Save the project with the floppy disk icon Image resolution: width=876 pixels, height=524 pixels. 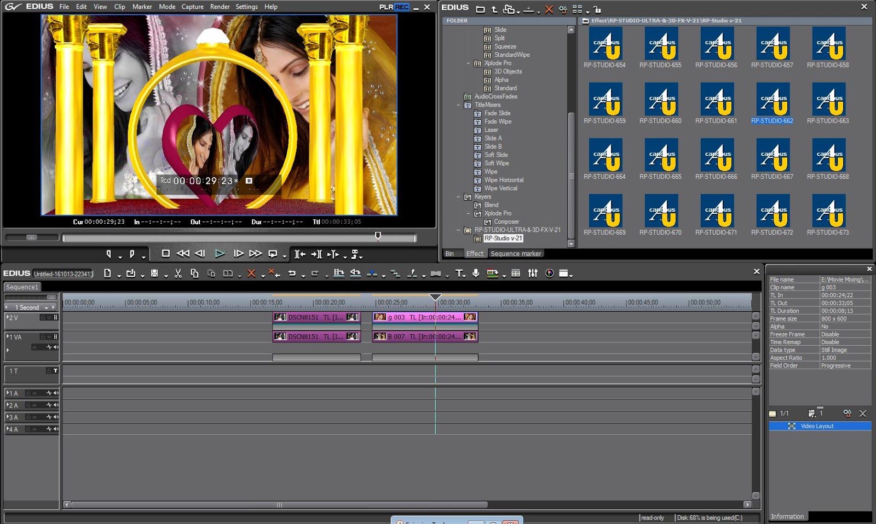point(154,273)
